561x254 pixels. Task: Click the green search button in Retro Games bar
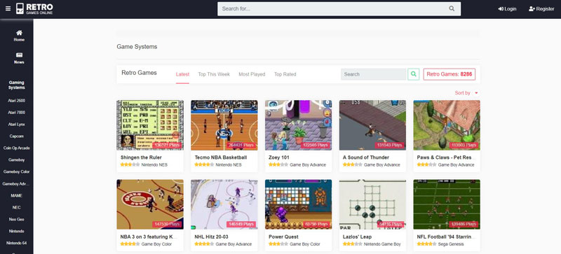point(414,74)
